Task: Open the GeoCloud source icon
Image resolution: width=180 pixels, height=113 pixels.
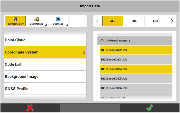Action: (58, 19)
